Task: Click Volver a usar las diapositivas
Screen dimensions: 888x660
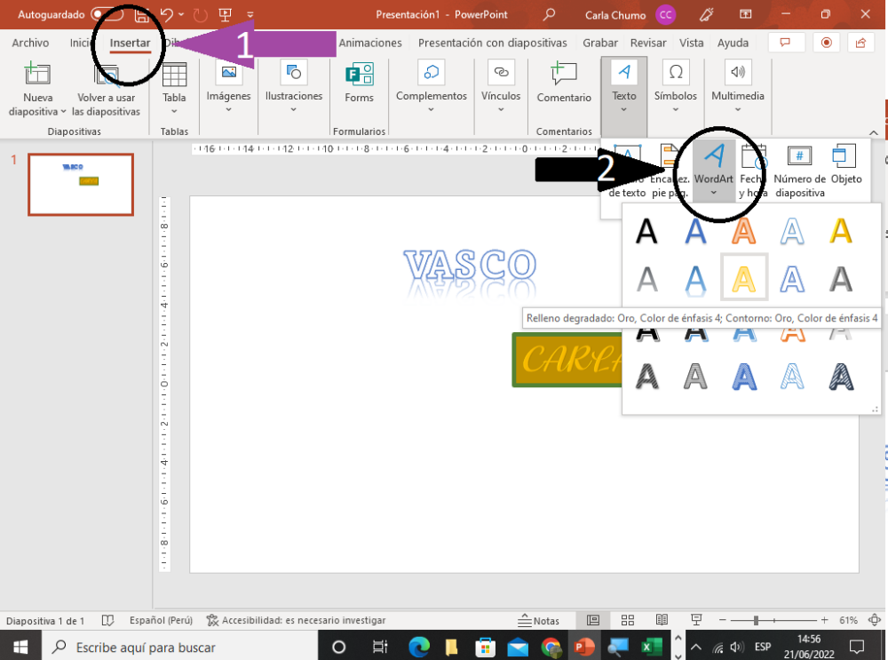Action: pos(106,90)
